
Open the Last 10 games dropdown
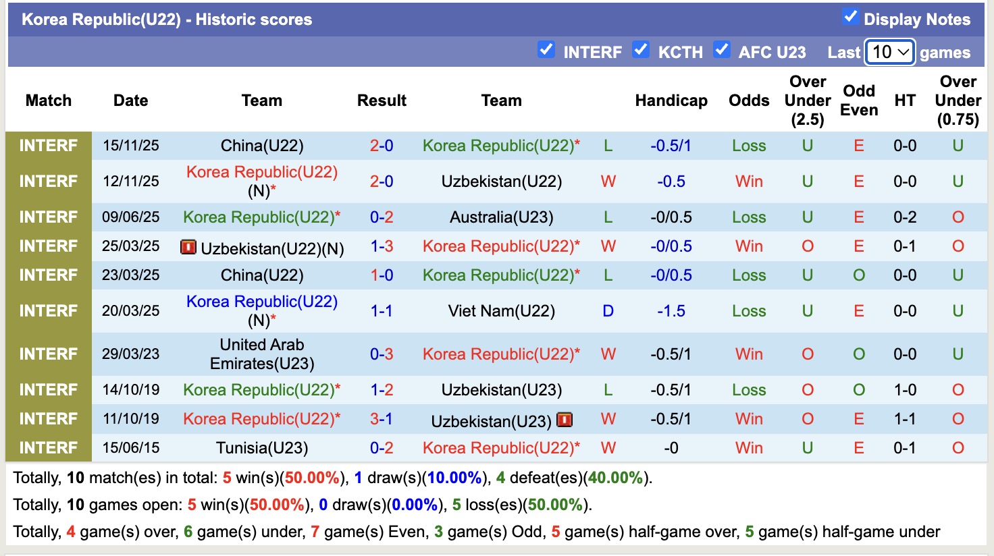pyautogui.click(x=889, y=52)
